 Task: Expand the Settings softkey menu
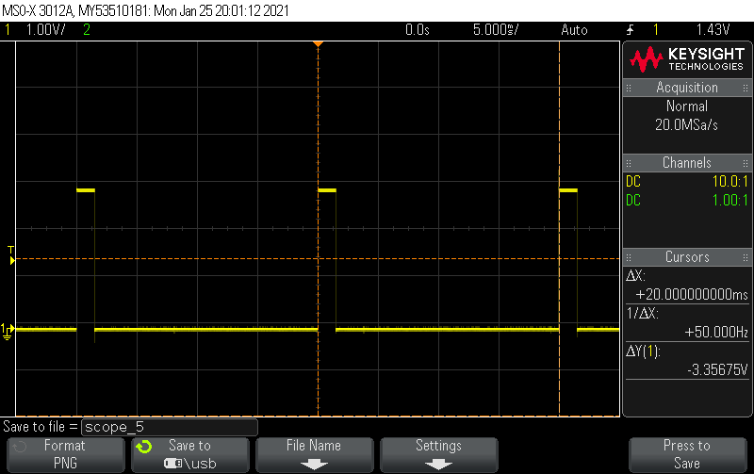pos(438,454)
